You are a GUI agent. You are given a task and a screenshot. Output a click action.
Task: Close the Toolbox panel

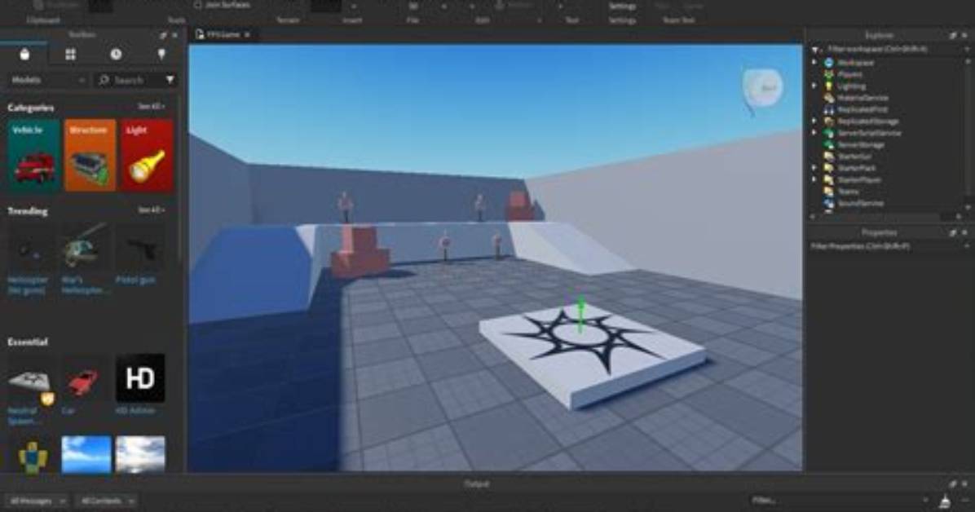pyautogui.click(x=174, y=35)
